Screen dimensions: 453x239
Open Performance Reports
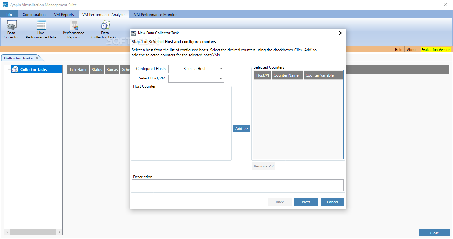click(74, 30)
